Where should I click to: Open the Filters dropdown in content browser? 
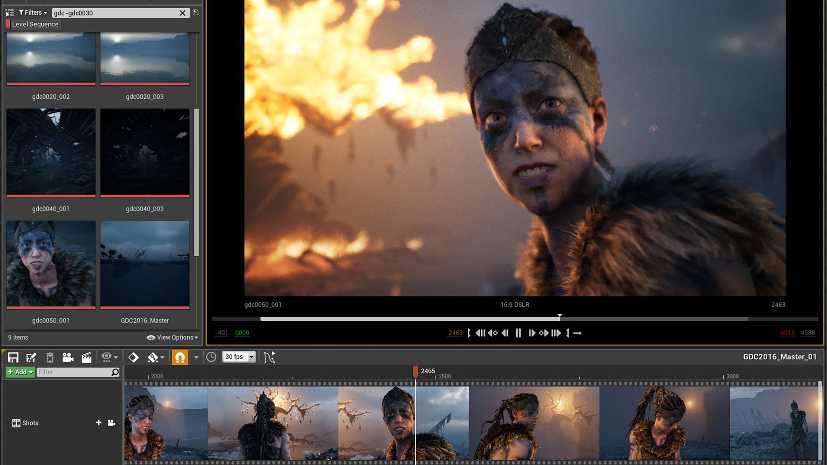tap(33, 12)
